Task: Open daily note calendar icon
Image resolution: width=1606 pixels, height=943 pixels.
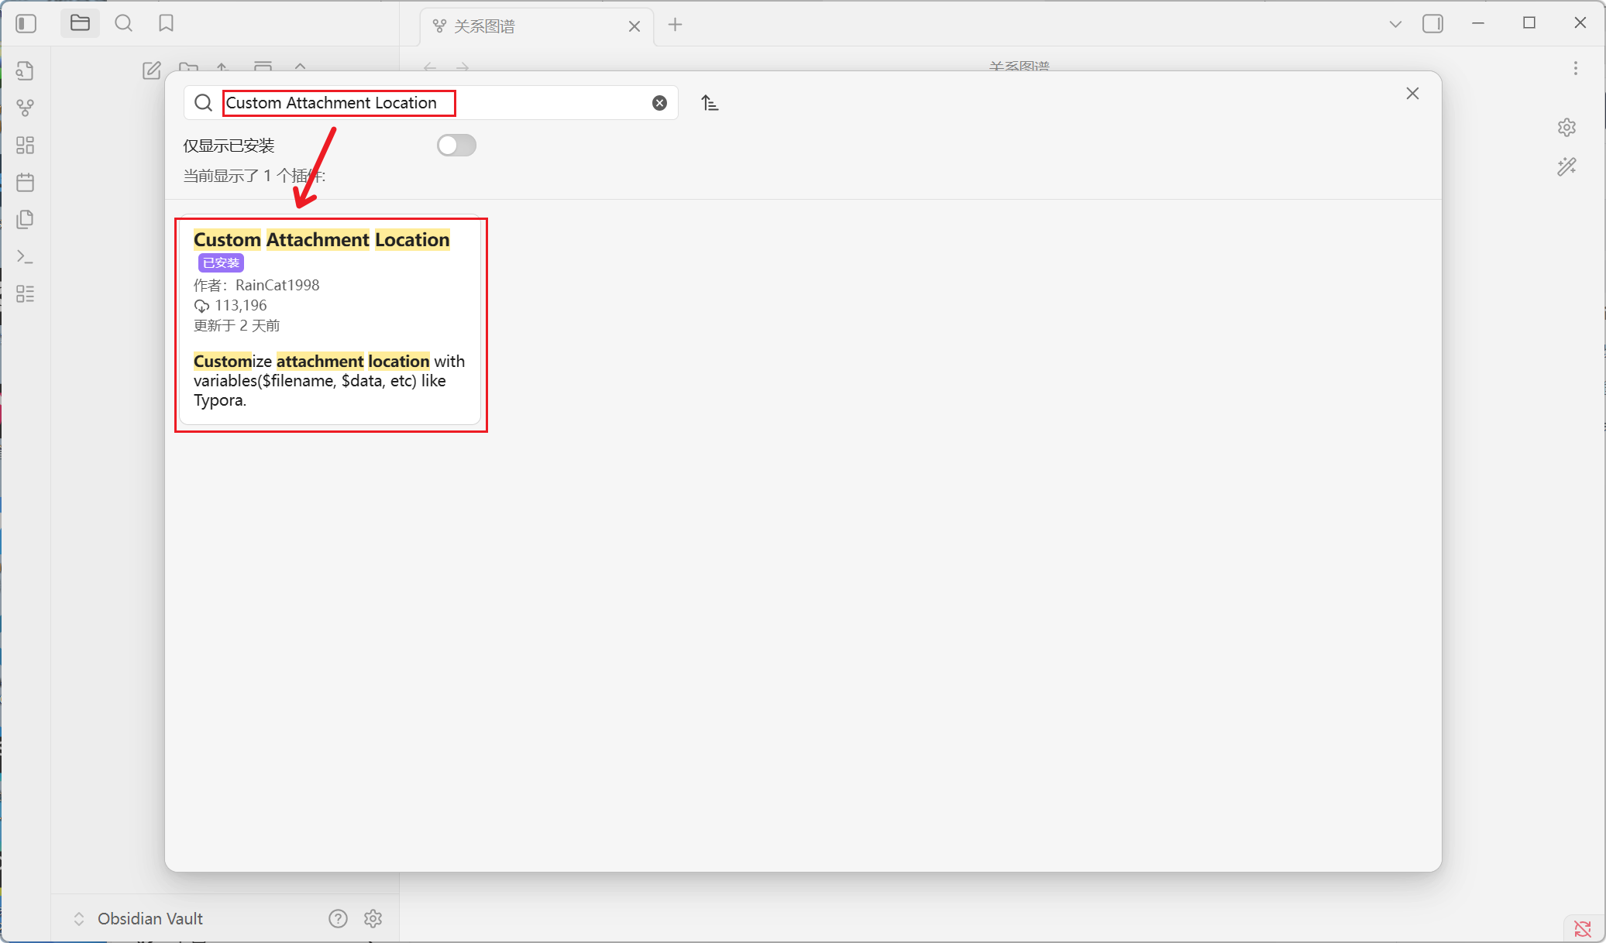Action: pos(25,182)
